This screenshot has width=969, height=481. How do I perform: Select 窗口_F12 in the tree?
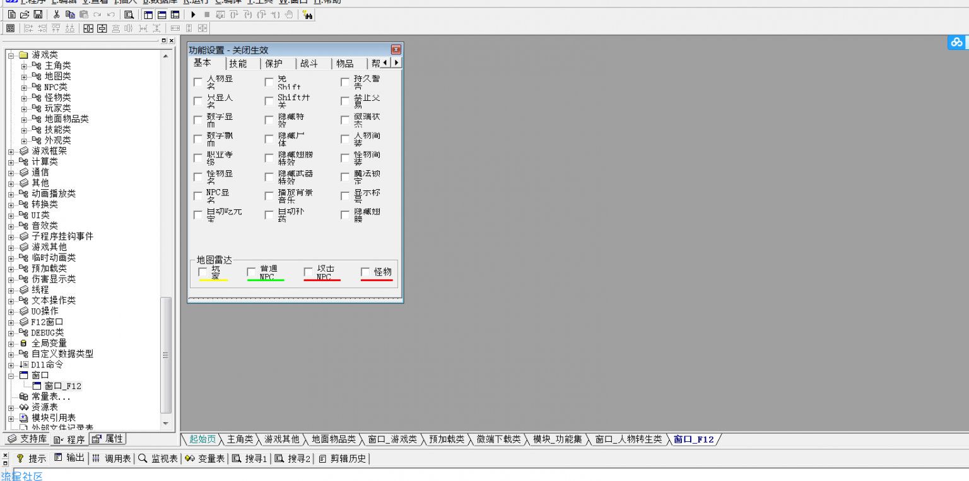tap(62, 386)
